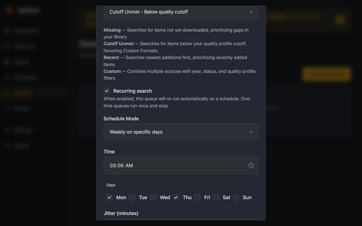
Task: Tick the Wed day checkbox
Action: (153, 197)
